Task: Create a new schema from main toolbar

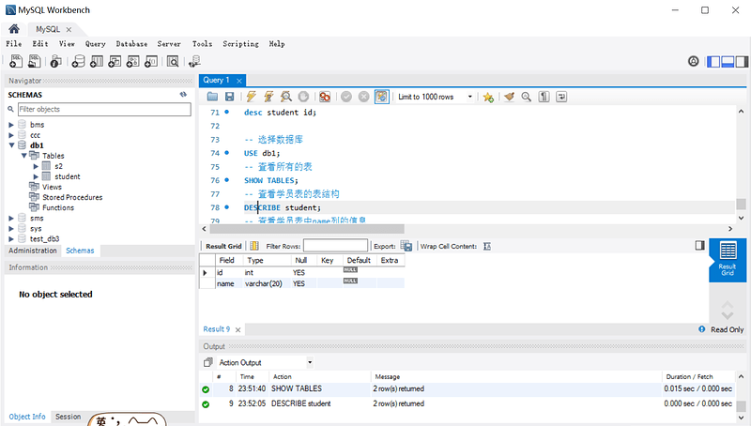Action: [x=79, y=61]
